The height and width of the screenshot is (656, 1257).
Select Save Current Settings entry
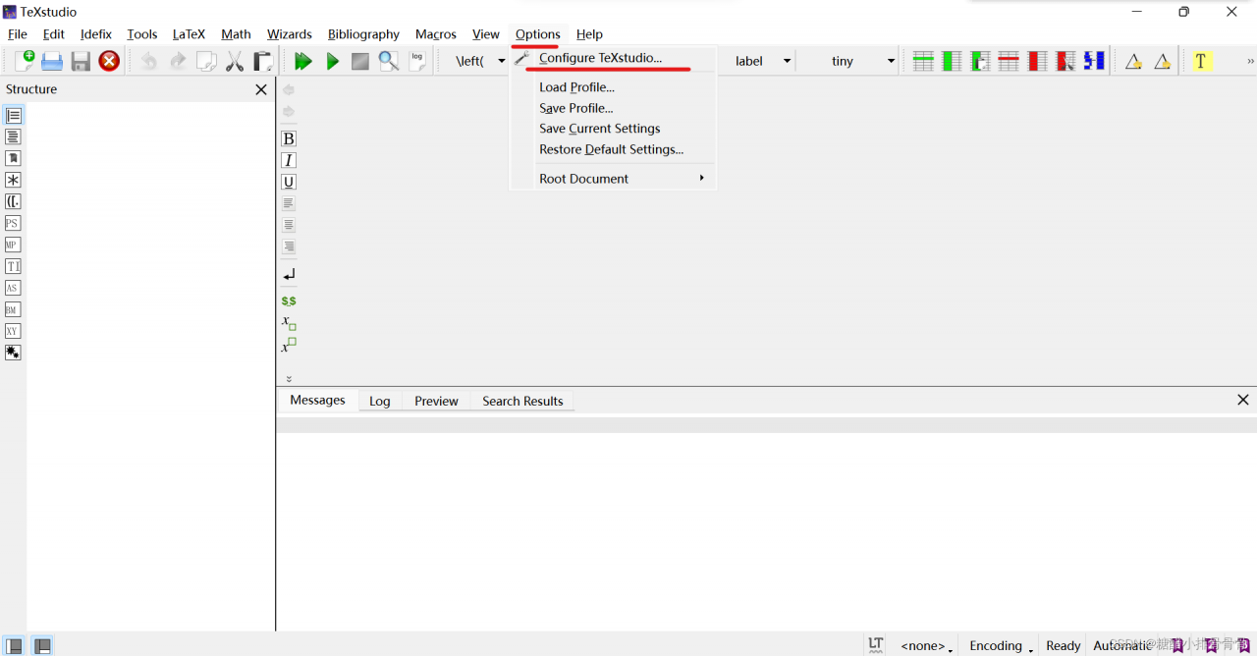(599, 129)
